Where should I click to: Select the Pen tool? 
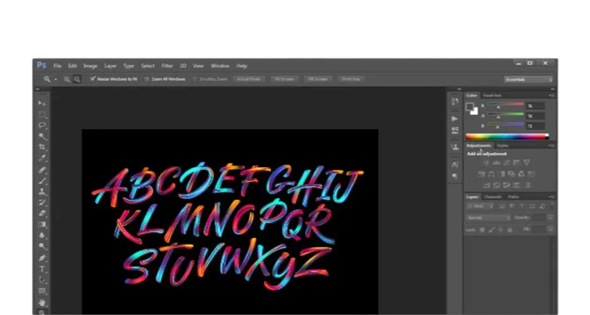click(x=42, y=258)
